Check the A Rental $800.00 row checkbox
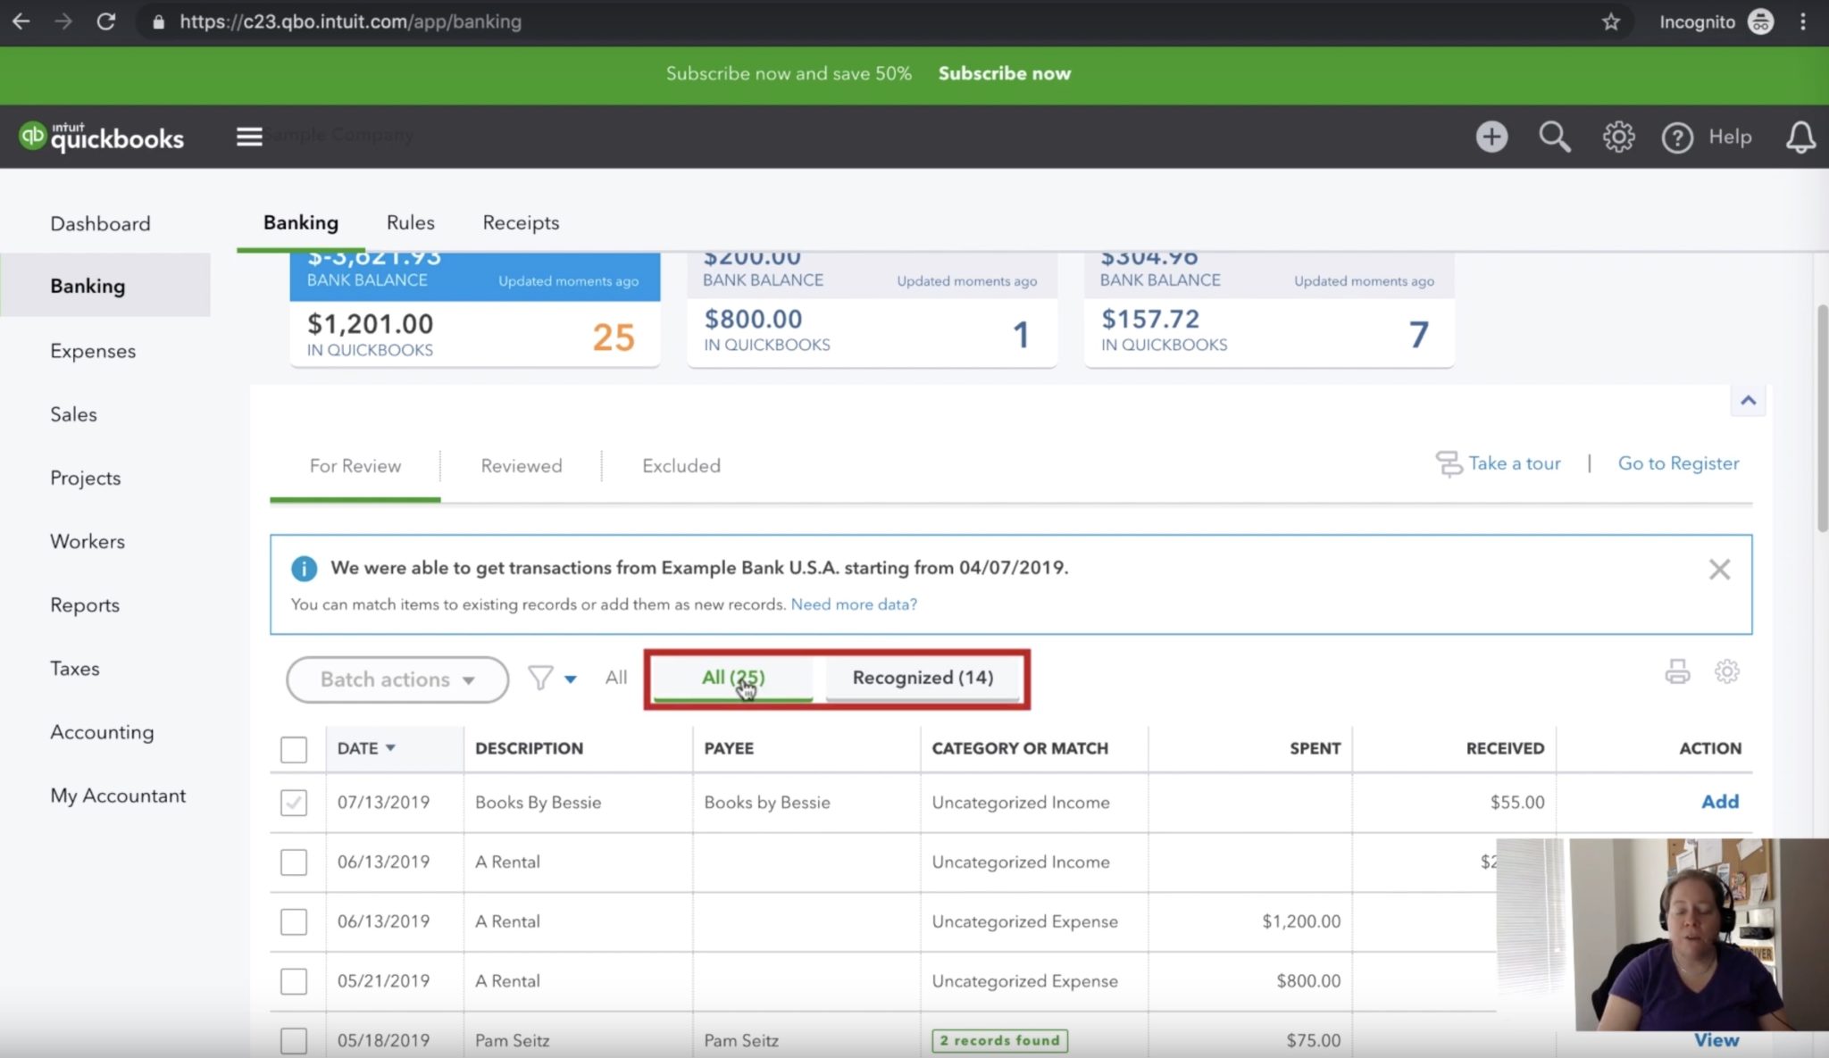1829x1058 pixels. click(294, 981)
